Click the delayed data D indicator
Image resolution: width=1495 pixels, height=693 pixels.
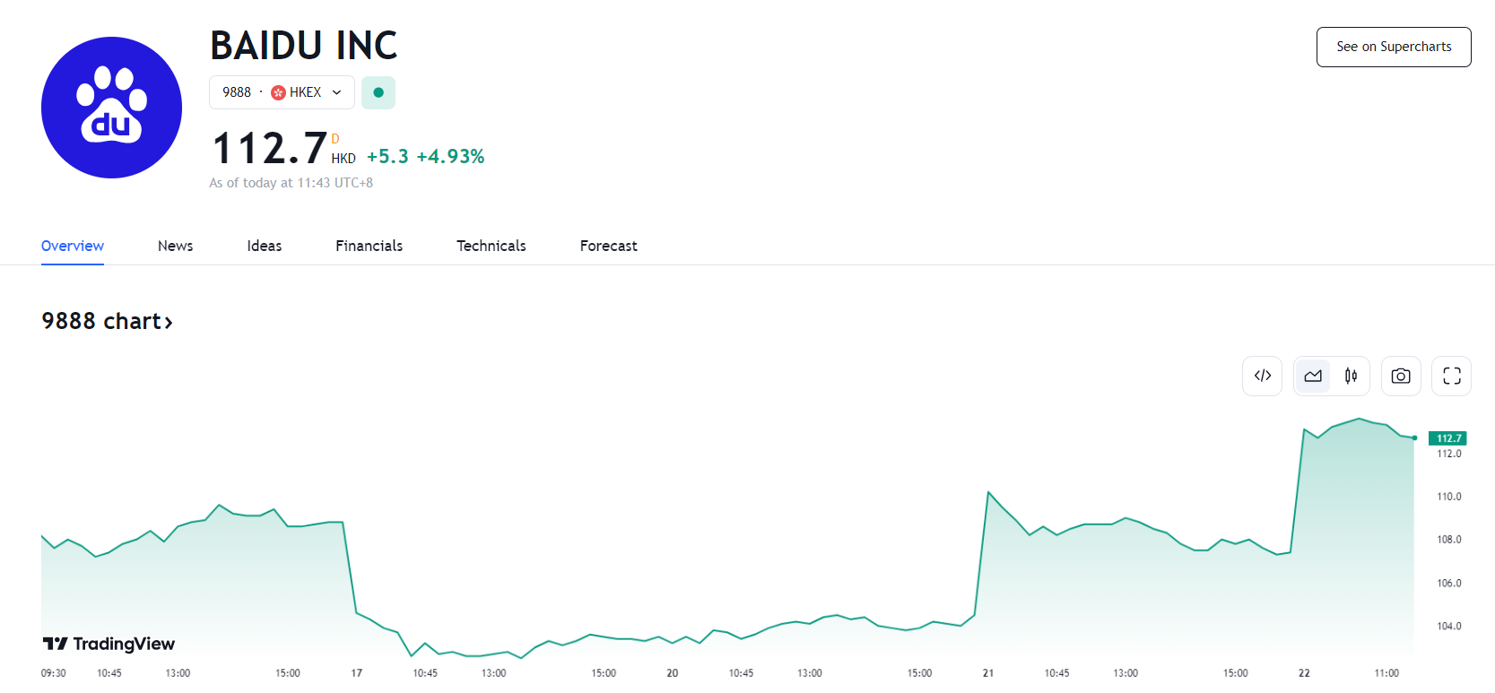335,139
